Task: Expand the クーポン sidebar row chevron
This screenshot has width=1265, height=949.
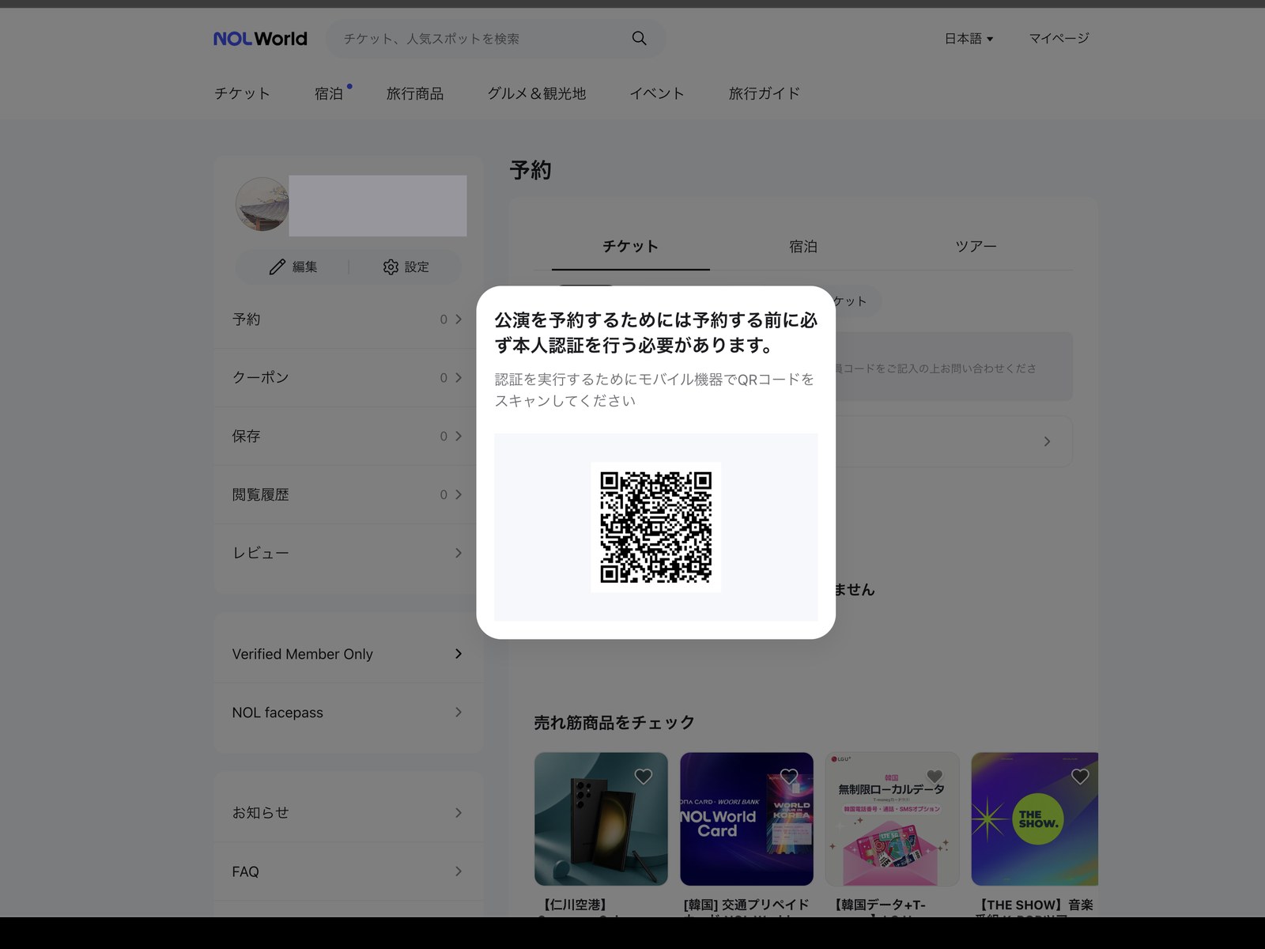Action: pos(459,378)
